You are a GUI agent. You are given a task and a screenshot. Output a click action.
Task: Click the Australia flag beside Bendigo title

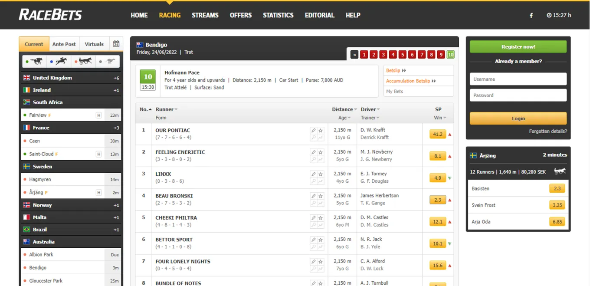tap(140, 45)
